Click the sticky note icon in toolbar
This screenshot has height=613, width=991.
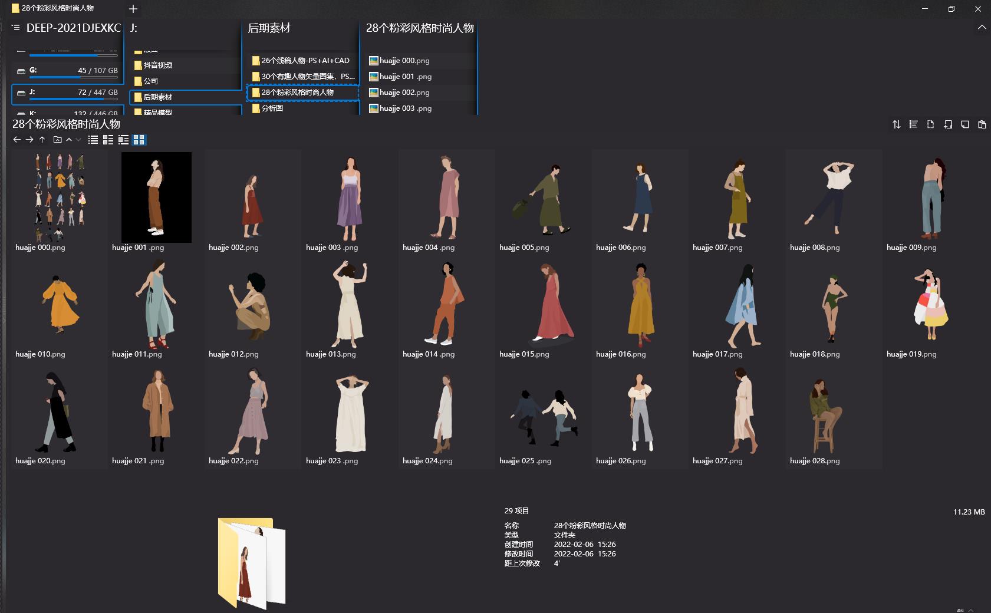pyautogui.click(x=964, y=124)
